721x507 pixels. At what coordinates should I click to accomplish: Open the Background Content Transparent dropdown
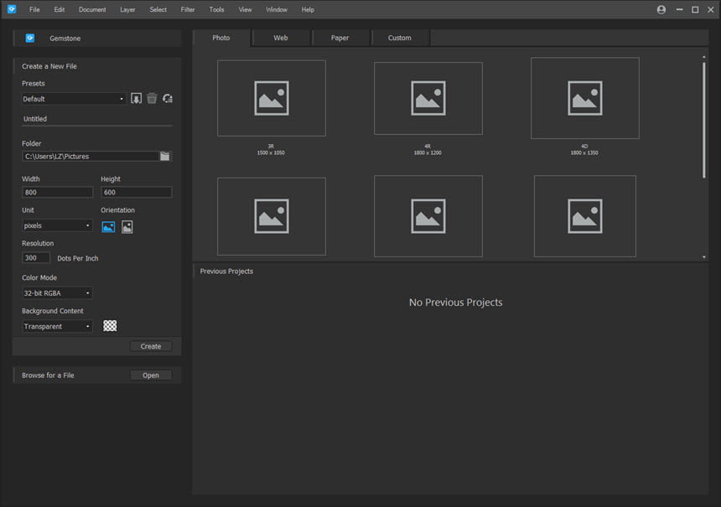pyautogui.click(x=57, y=326)
